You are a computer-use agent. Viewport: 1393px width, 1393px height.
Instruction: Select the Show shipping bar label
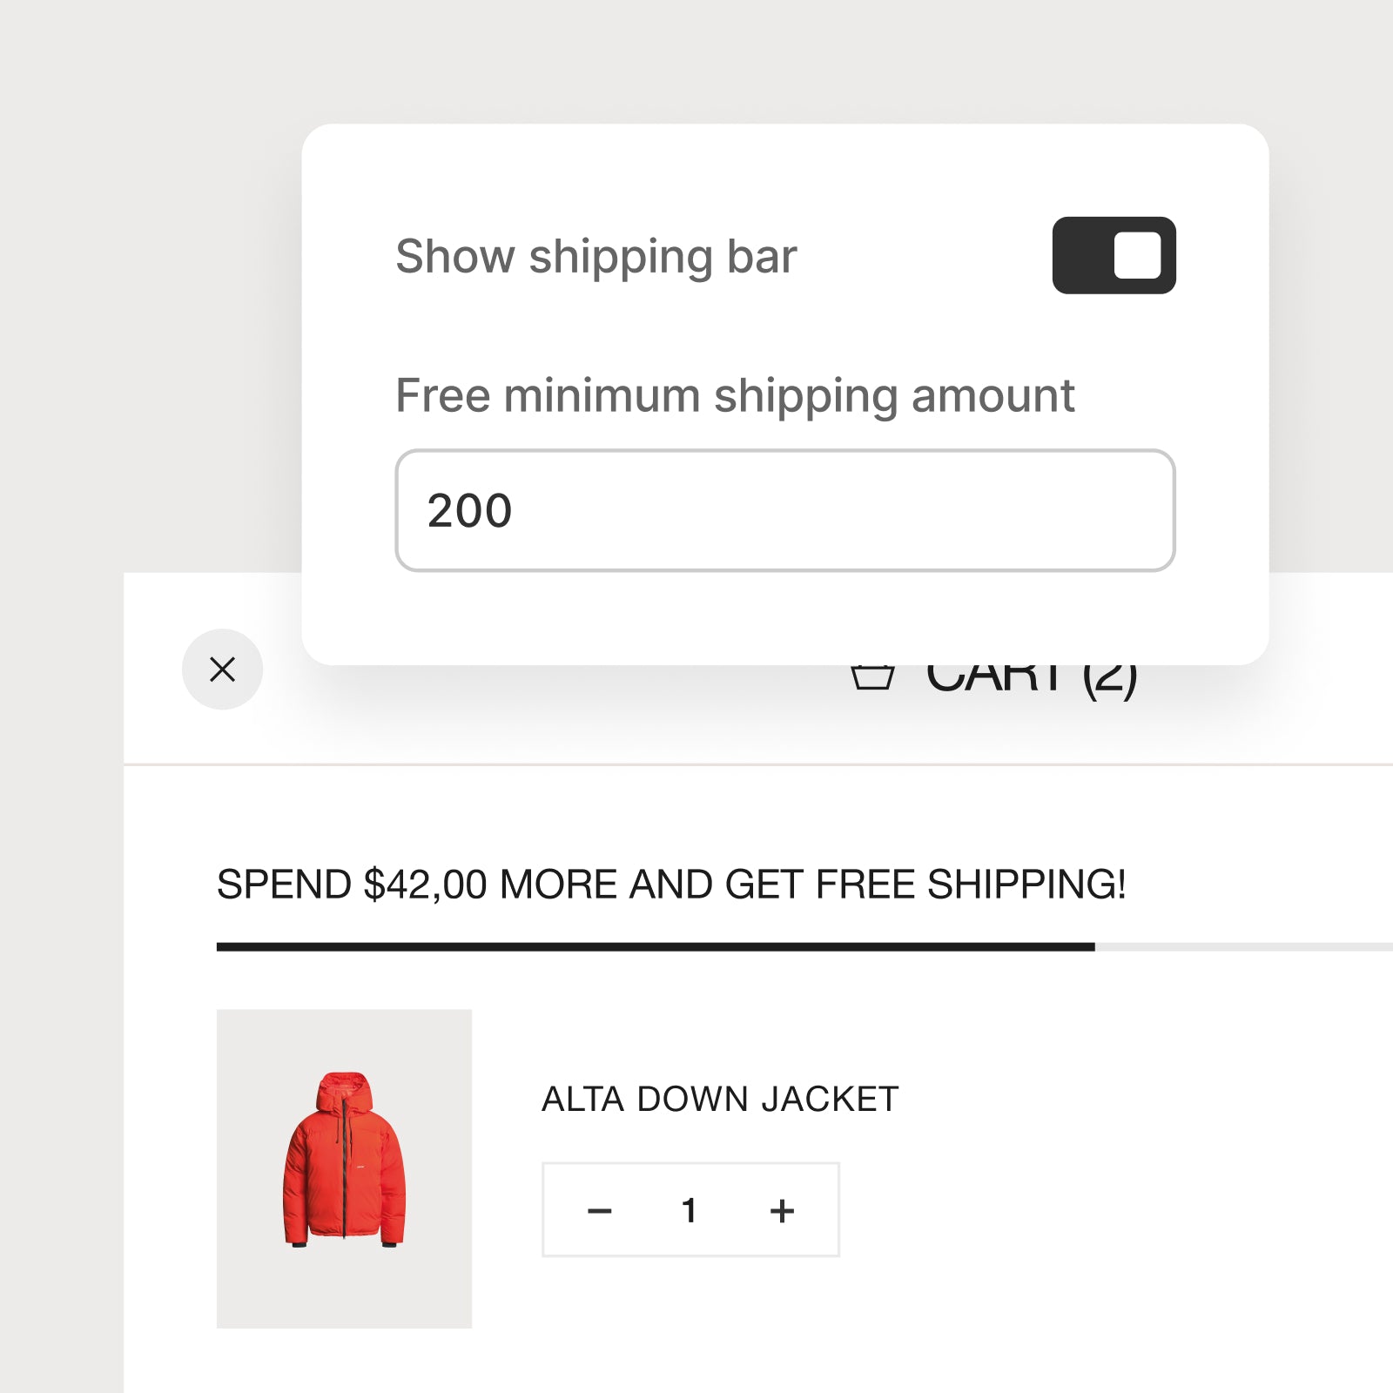[596, 257]
